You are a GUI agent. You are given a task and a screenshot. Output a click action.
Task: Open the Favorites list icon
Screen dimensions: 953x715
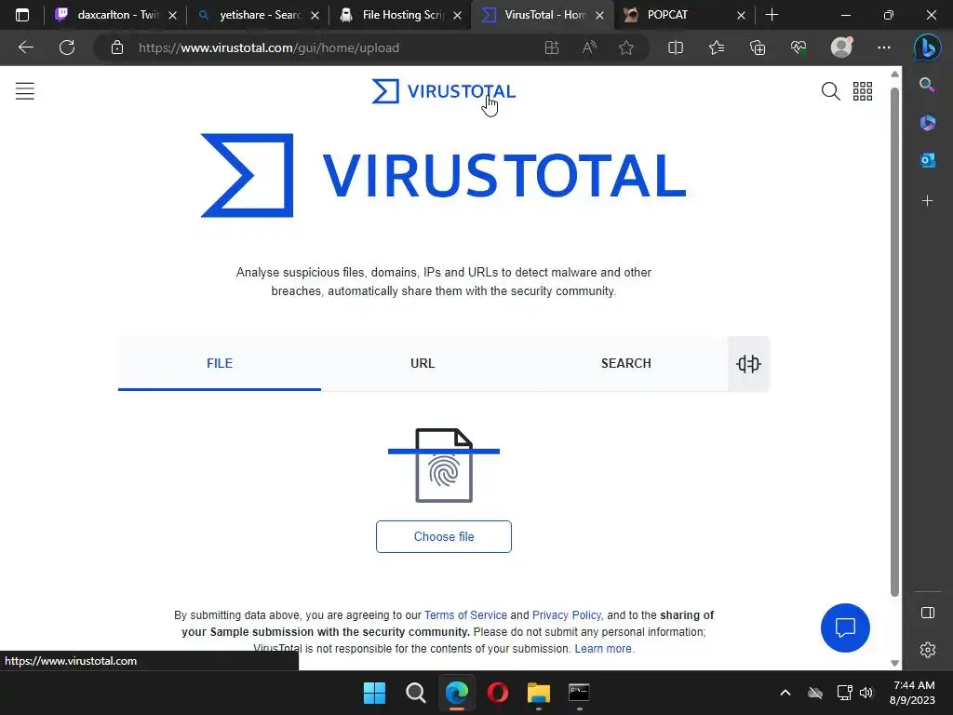coord(717,47)
